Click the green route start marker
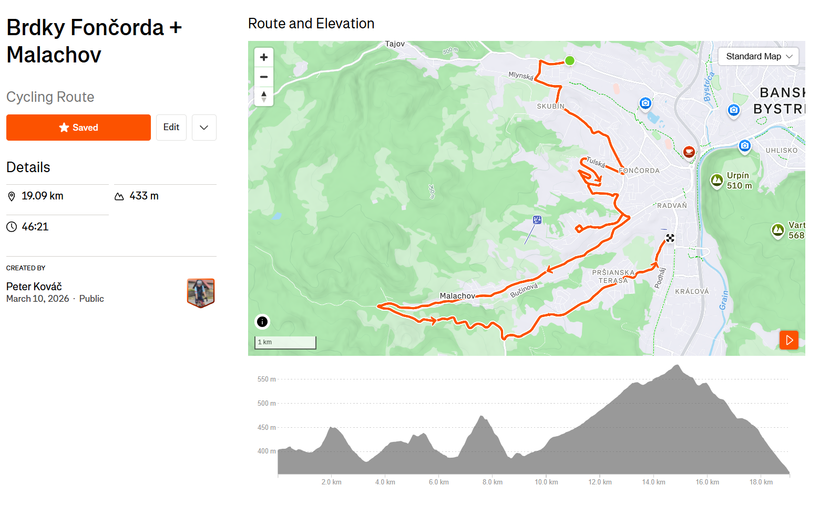The height and width of the screenshot is (507, 840). 569,61
